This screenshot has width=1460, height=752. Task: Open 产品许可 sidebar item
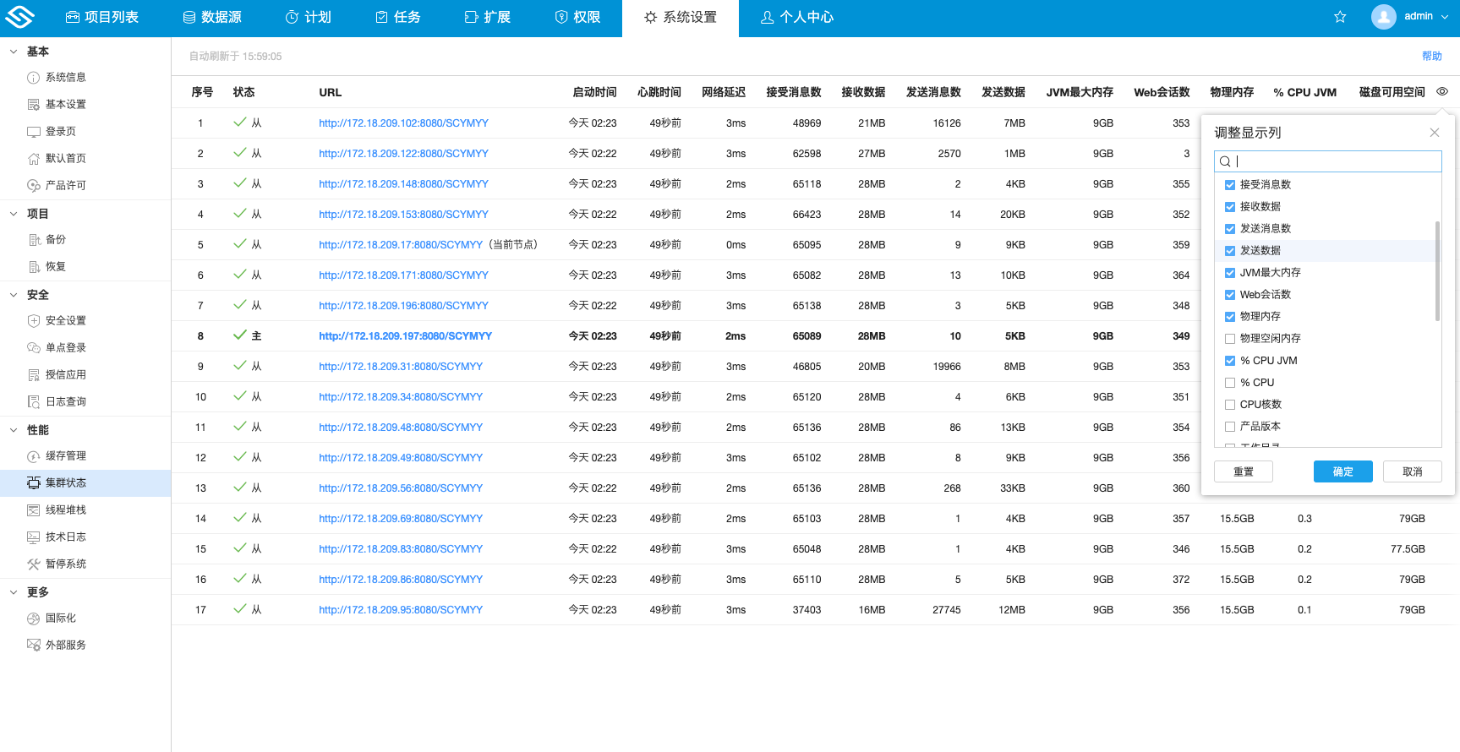[65, 186]
